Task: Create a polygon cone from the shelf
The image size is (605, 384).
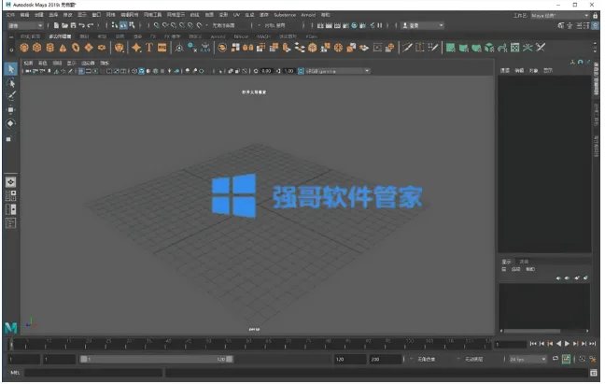Action: 63,48
